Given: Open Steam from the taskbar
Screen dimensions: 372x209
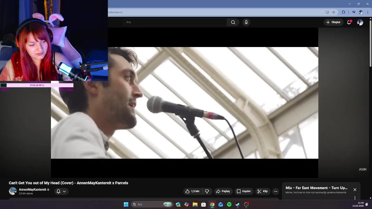Looking at the screenshot, I should pyautogui.click(x=237, y=204).
